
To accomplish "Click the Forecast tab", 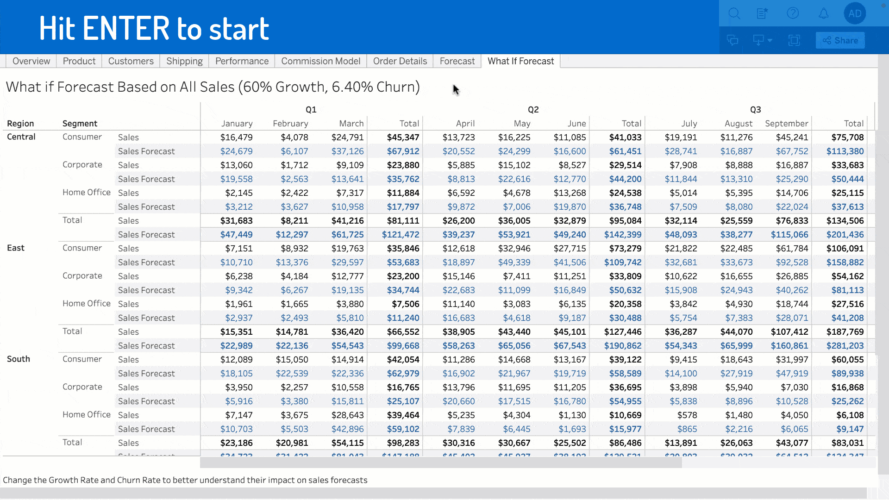I will pos(457,61).
